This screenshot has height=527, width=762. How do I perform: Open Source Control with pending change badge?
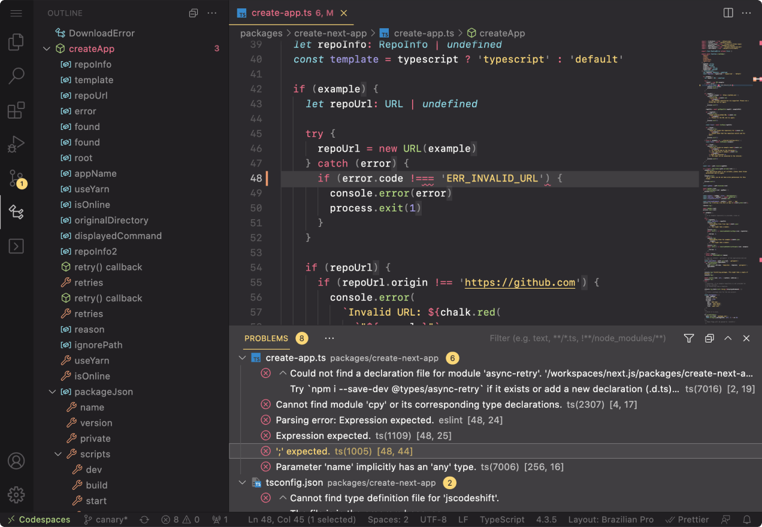pyautogui.click(x=16, y=178)
